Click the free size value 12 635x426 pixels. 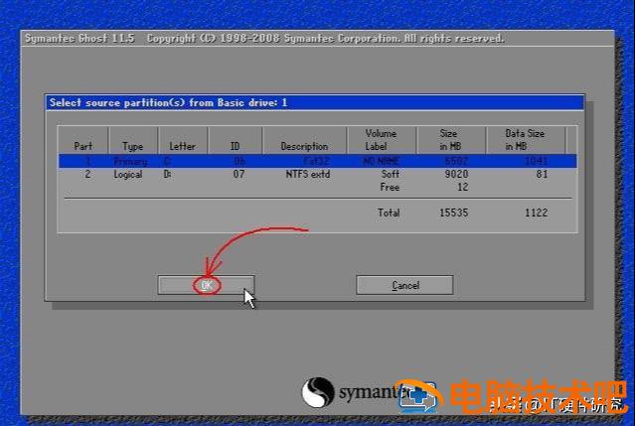[x=463, y=188]
